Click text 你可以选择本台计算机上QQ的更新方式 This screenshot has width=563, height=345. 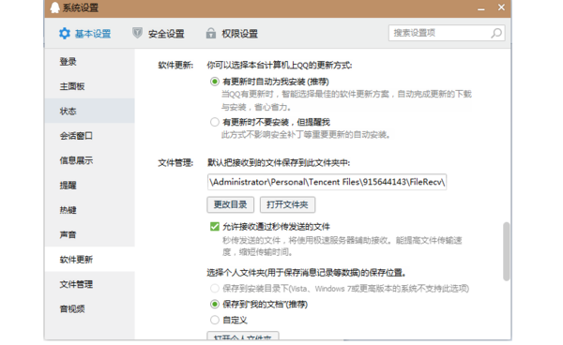coord(280,66)
